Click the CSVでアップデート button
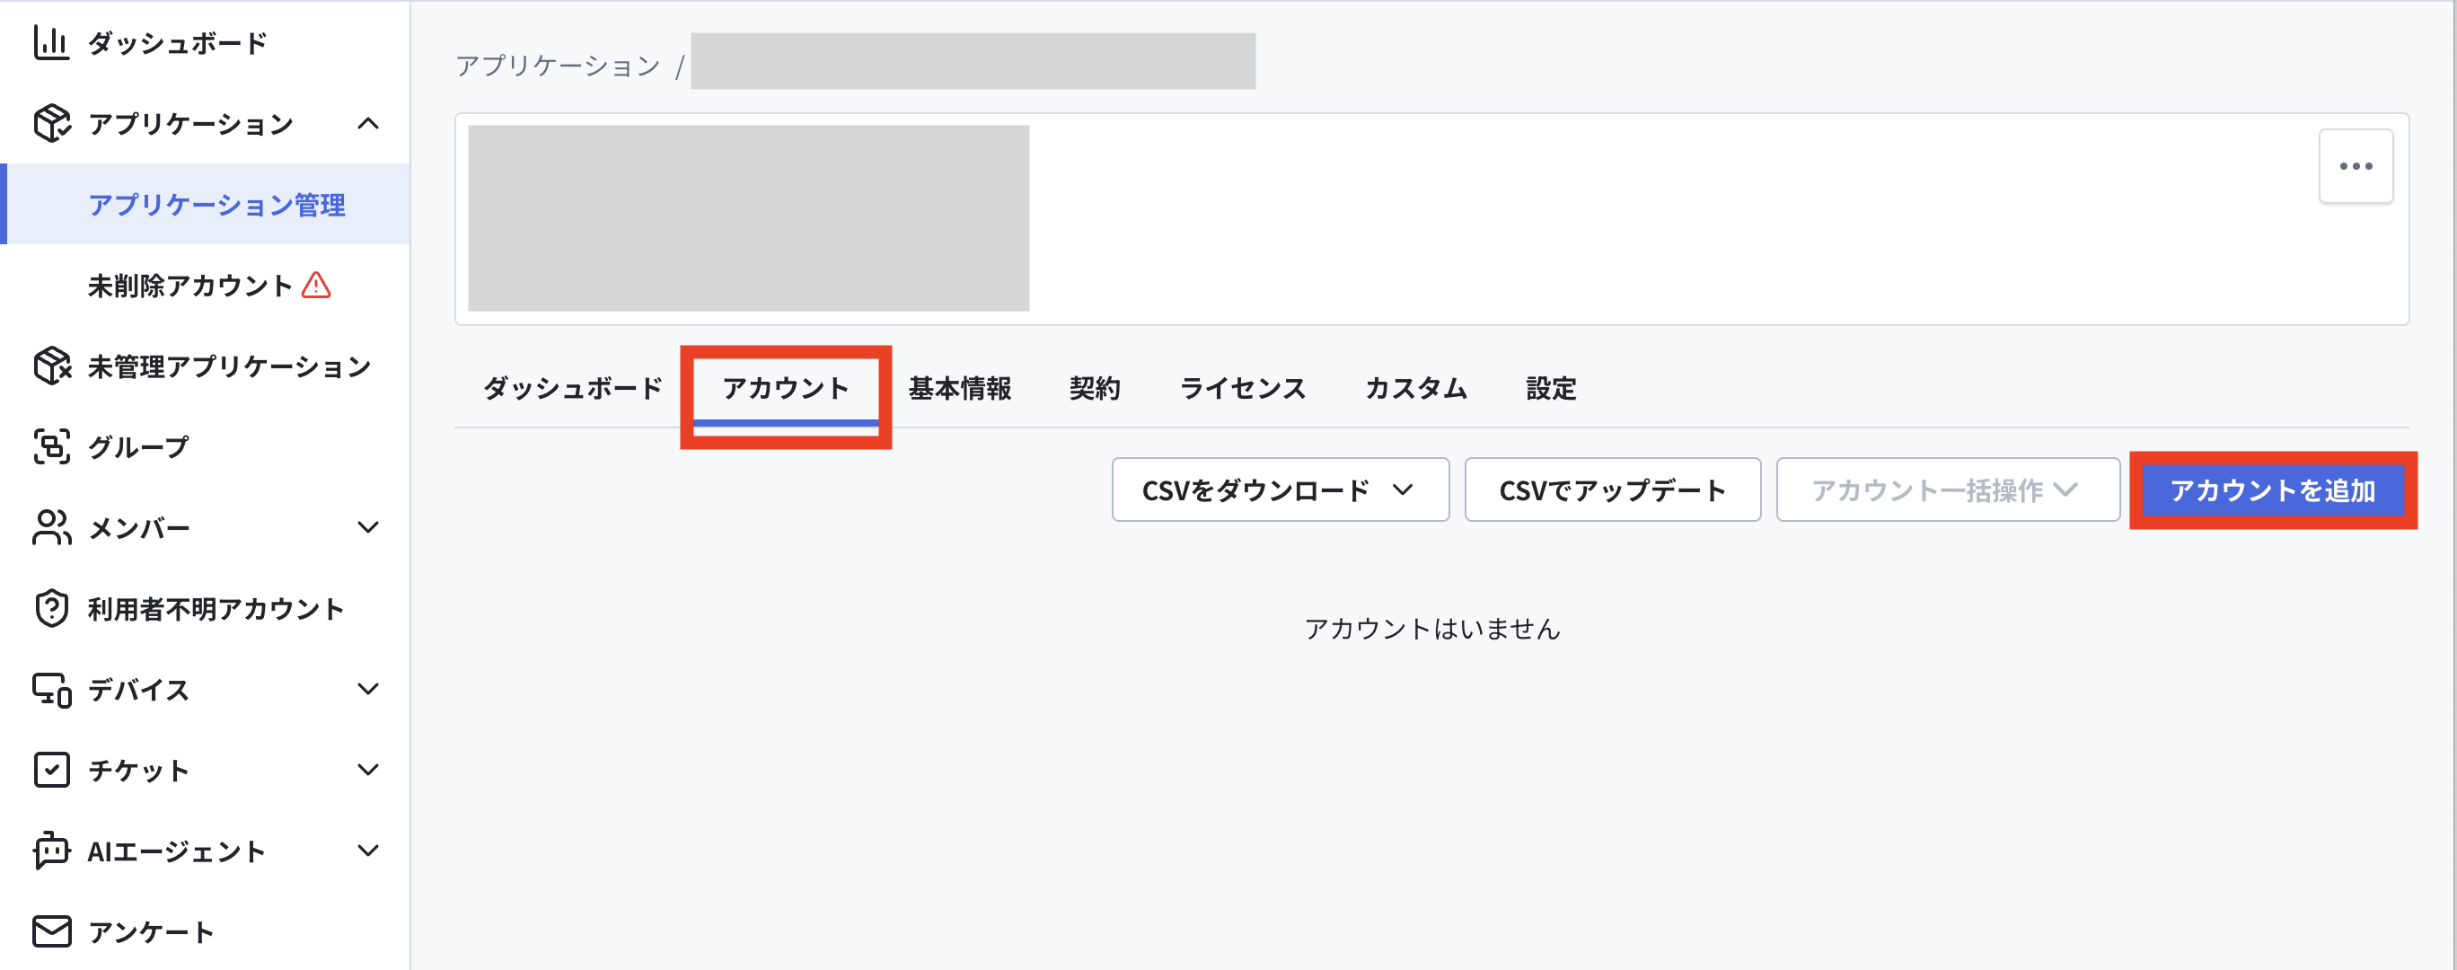Image resolution: width=2457 pixels, height=970 pixels. click(x=1613, y=490)
